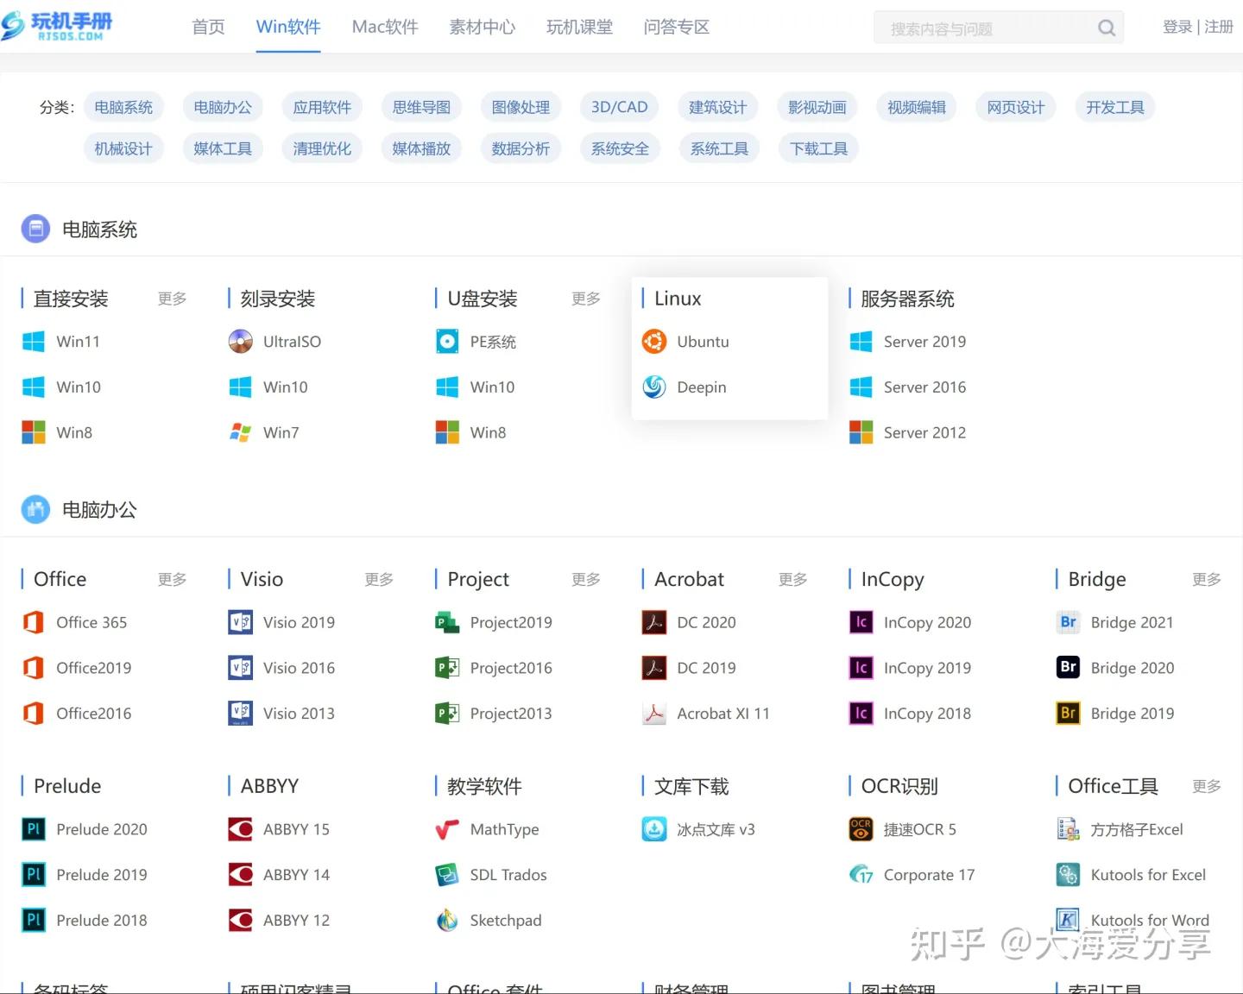Click the 捷速OCR 5 icon
Viewport: 1243px width, 994px height.
pyautogui.click(x=861, y=829)
